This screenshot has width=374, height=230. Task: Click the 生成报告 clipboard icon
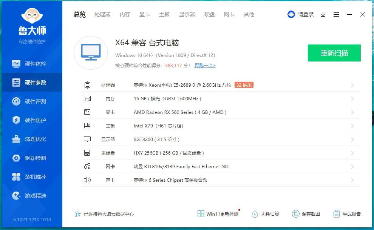(x=337, y=214)
